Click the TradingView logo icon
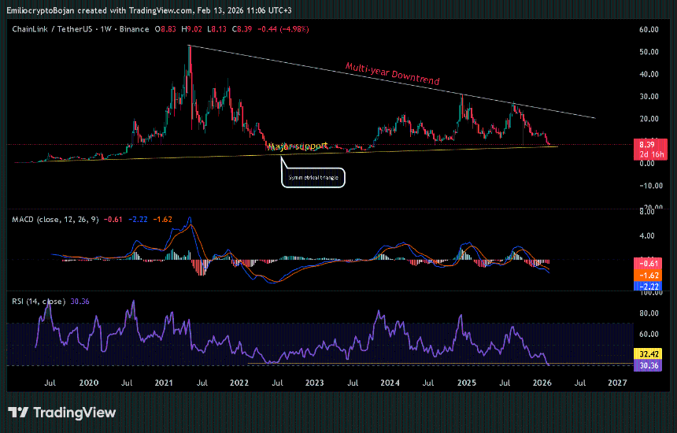The image size is (677, 433). coord(18,413)
